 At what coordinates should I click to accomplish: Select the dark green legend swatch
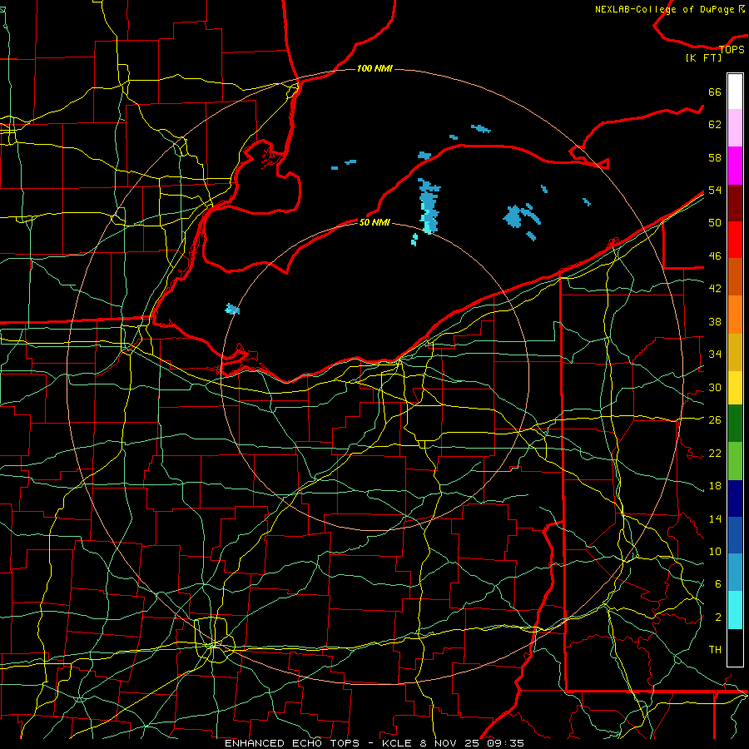(x=735, y=424)
